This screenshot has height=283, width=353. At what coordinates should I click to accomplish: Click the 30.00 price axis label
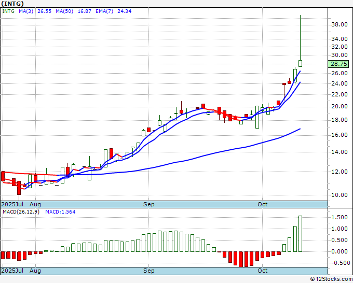[340, 55]
